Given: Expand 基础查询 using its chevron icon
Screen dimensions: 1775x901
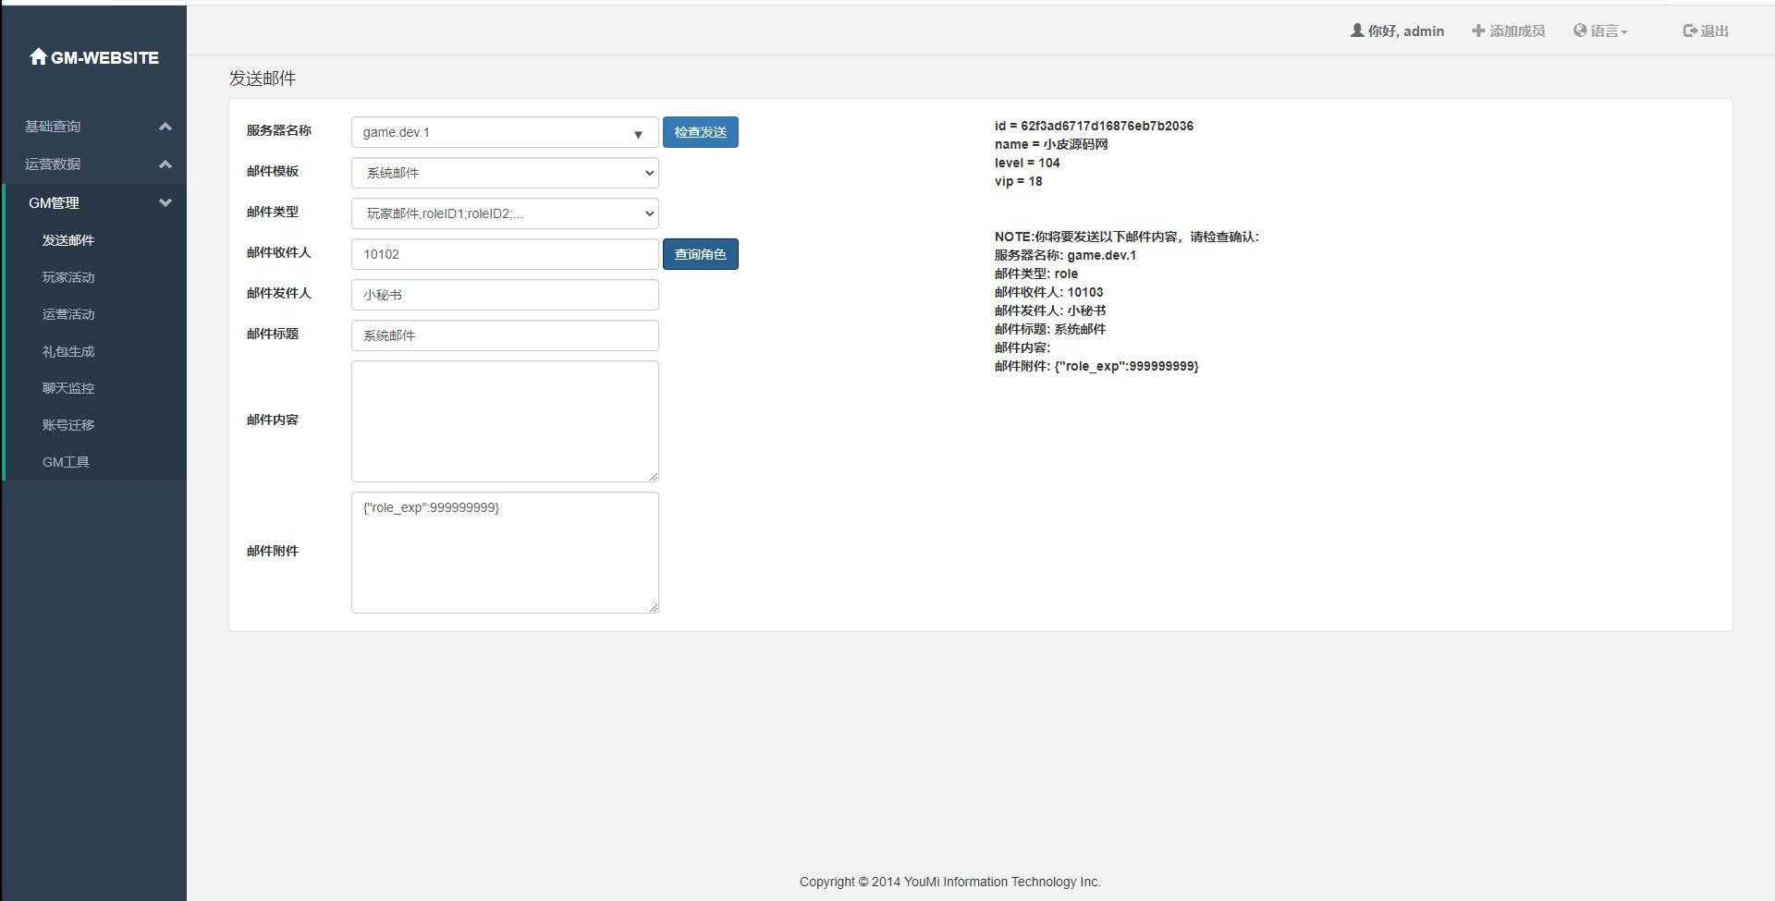Looking at the screenshot, I should (x=165, y=127).
